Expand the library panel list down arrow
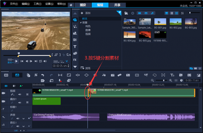 [75, 67]
